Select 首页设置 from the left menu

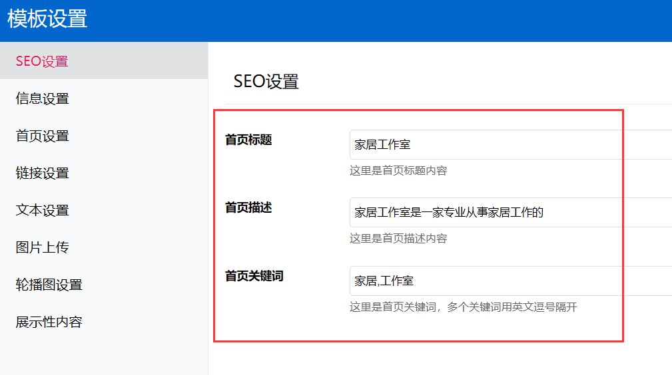[x=43, y=136]
